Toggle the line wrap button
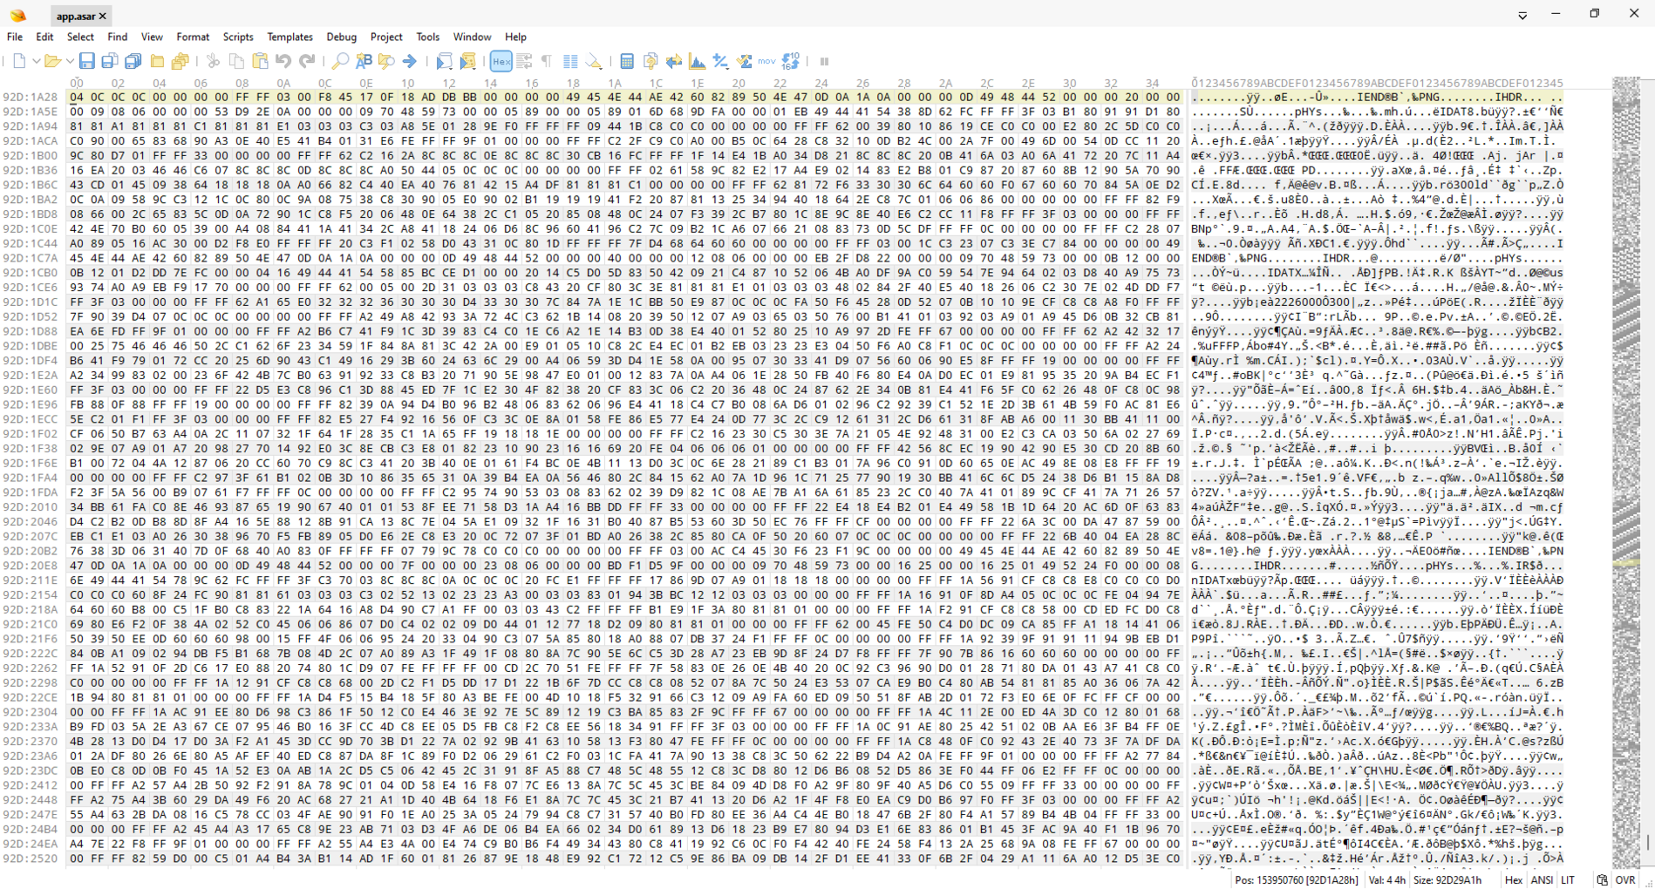This screenshot has width=1655, height=889. coord(524,61)
